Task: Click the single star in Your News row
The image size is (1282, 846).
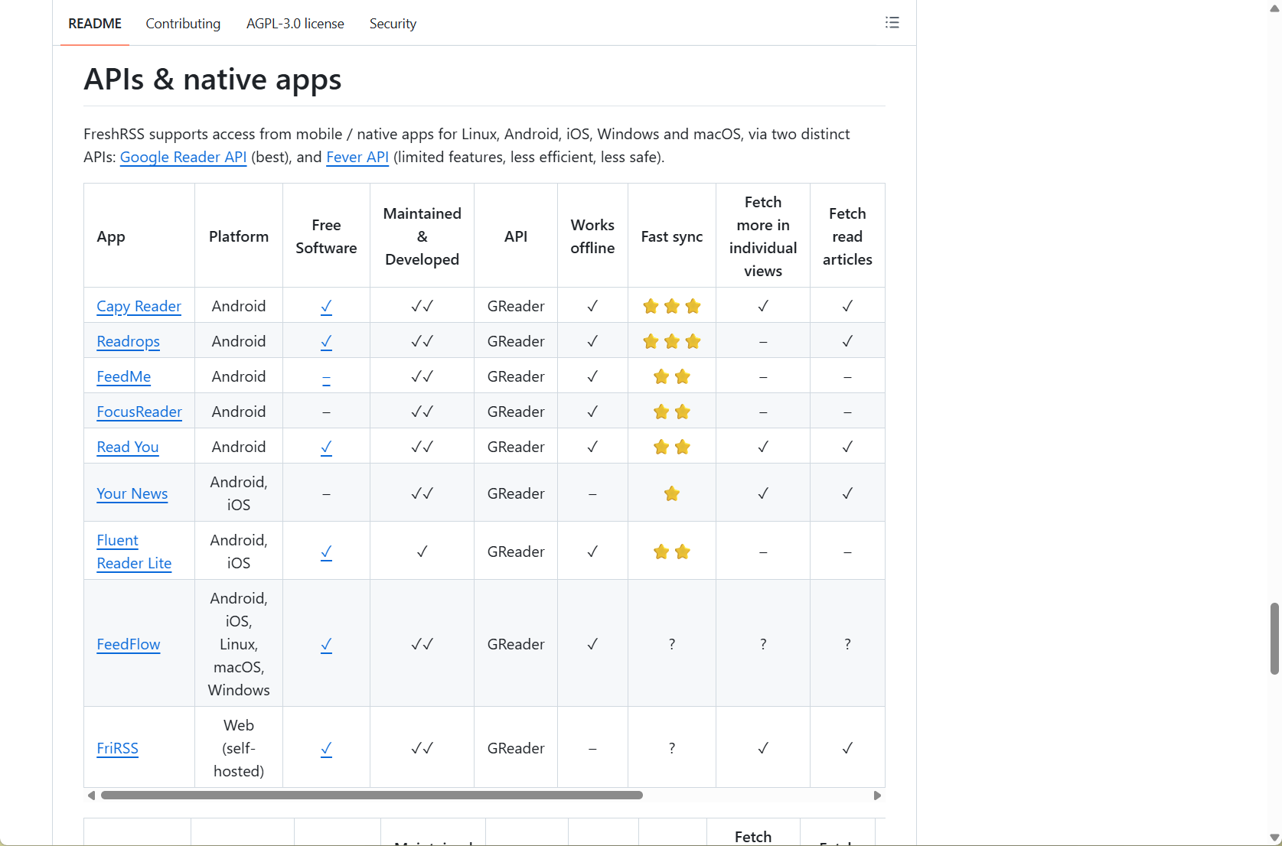Action: pos(672,493)
